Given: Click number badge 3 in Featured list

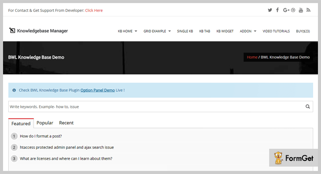Looking at the screenshot, I should point(14,159).
